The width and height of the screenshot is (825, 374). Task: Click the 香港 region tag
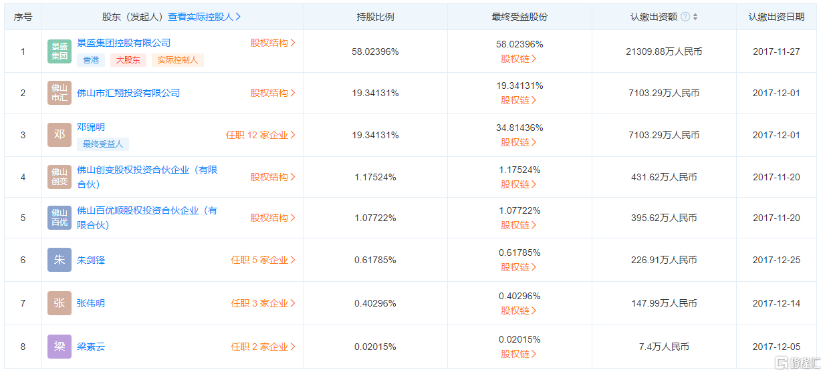[x=91, y=60]
